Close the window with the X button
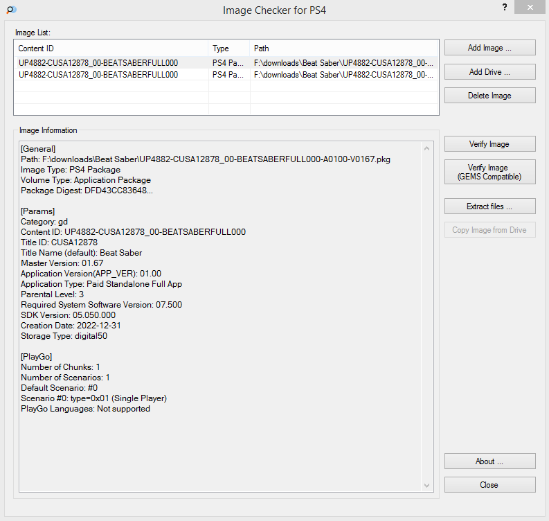 tap(530, 7)
